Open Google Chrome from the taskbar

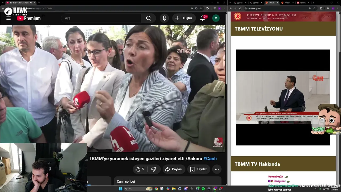pyautogui.click(x=156, y=189)
